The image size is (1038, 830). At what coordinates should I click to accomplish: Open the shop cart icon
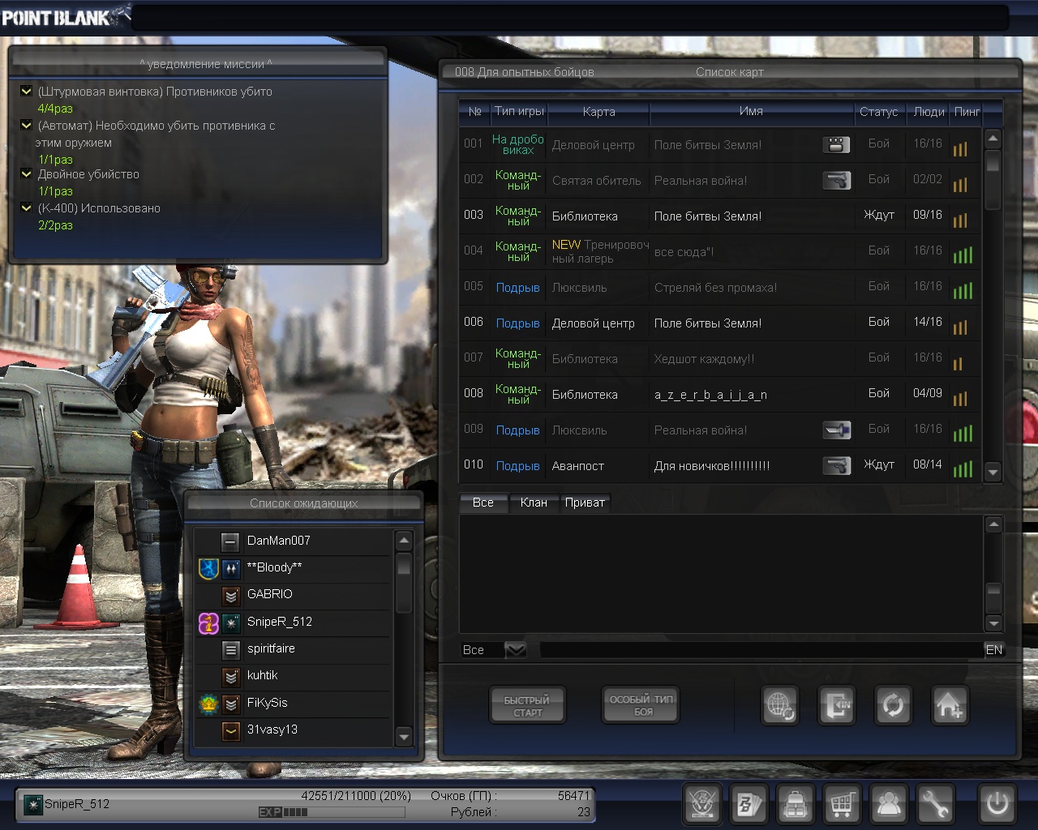[842, 804]
